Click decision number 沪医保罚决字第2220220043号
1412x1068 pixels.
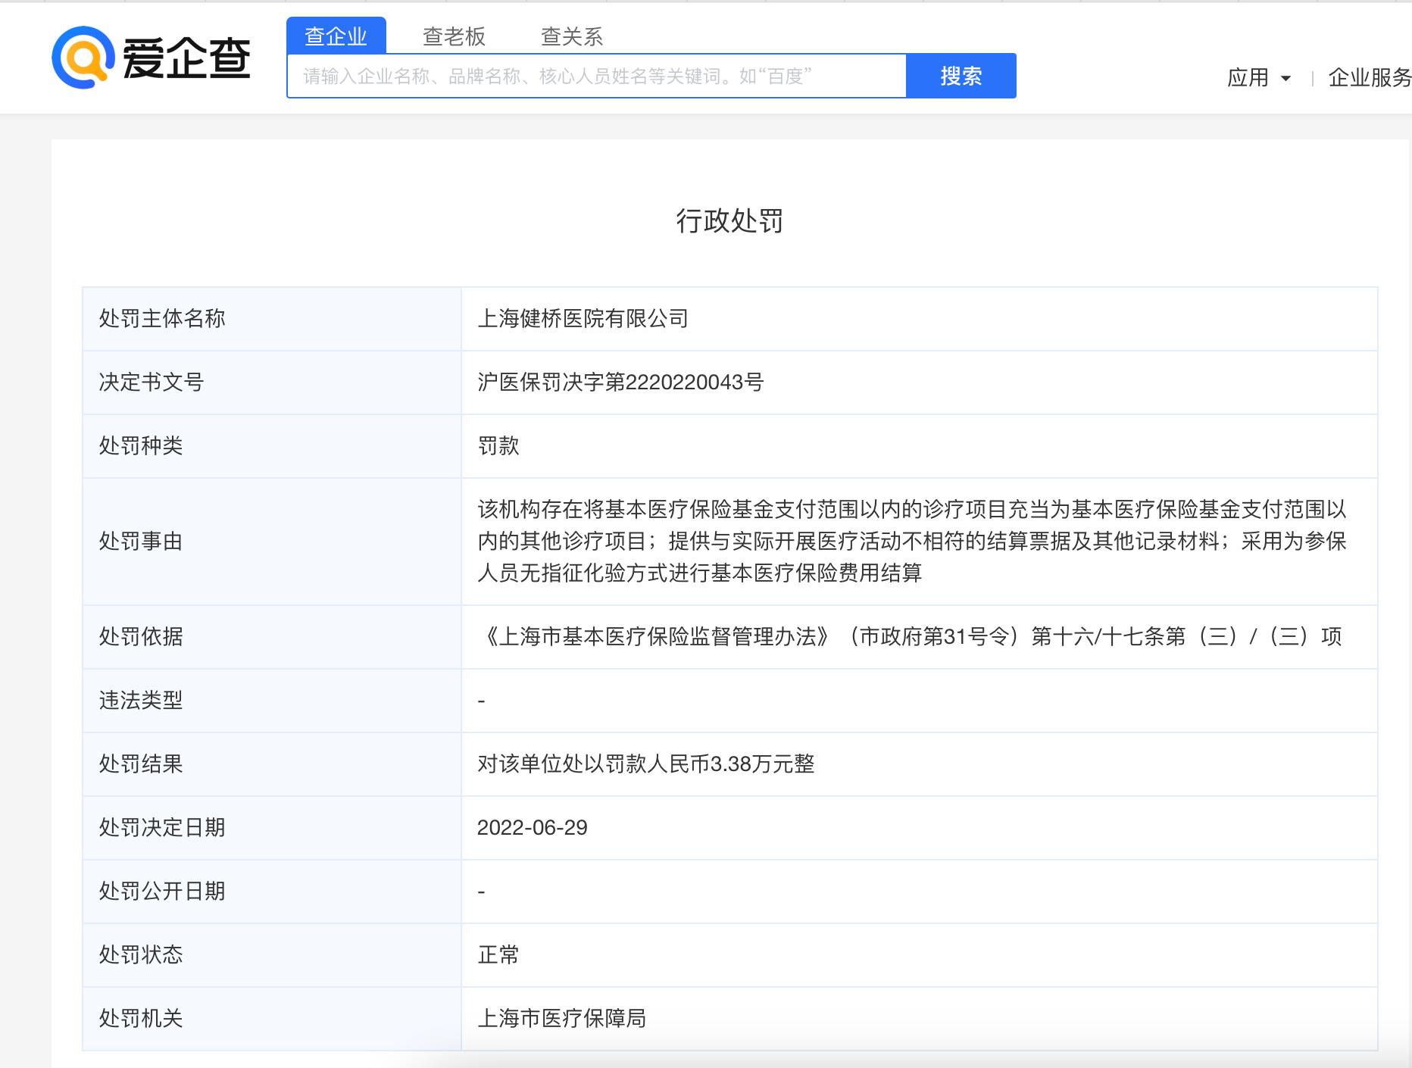point(620,383)
